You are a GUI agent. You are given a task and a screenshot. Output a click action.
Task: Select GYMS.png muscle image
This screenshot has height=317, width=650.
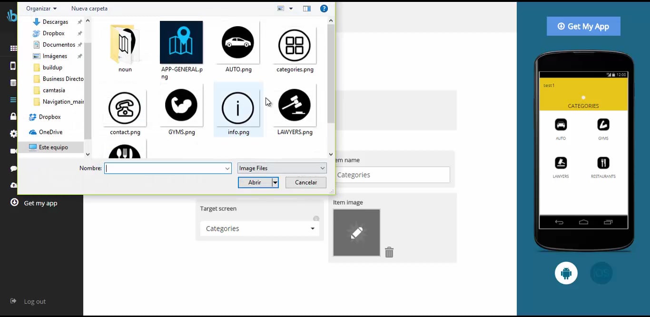181,109
